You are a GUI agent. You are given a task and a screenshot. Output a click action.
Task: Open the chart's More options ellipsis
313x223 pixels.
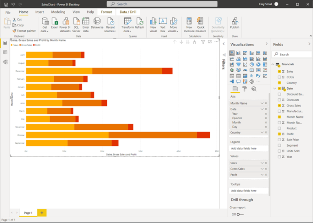coord(216,42)
